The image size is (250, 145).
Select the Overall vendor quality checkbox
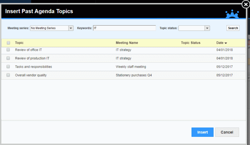tap(8, 75)
